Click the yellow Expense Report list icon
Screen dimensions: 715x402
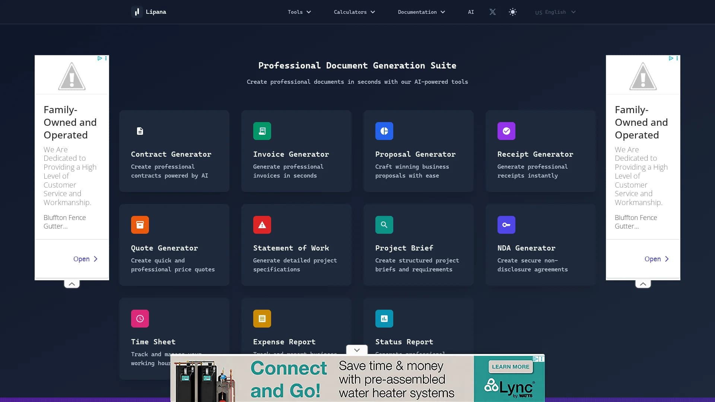pos(262,319)
